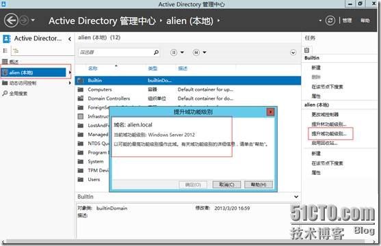This screenshot has height=246, width=381.
Task: Open 全局搜索 in navigation pane
Action: pos(18,94)
